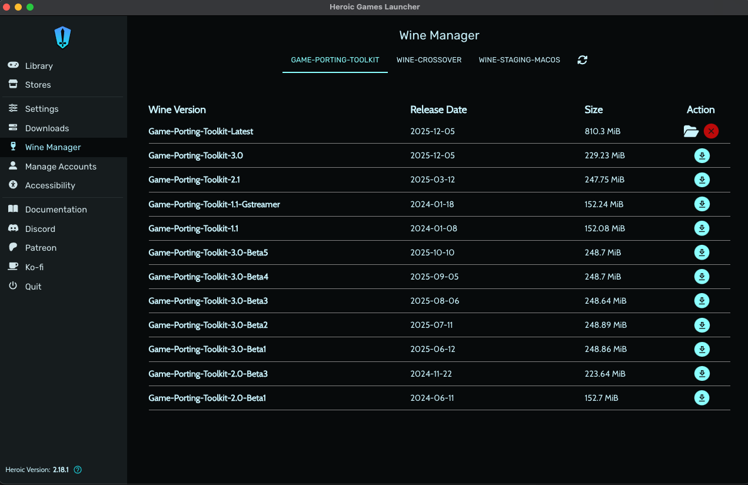Screen dimensions: 748x485
Task: Download Game-Porting-Toolkit-1.1-Gstreamer
Action: pyautogui.click(x=702, y=204)
